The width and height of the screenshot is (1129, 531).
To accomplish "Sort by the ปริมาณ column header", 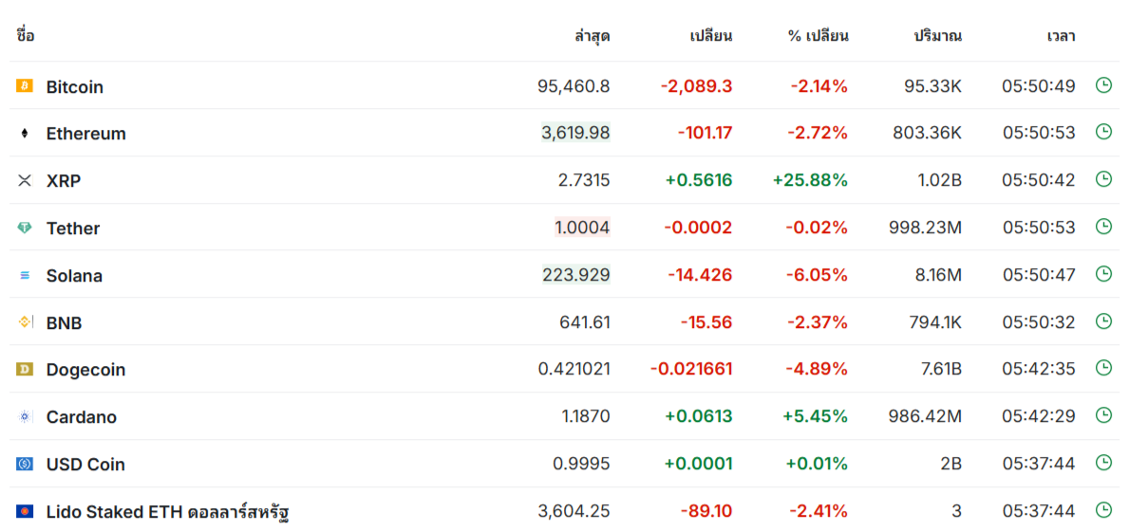I will 938,36.
